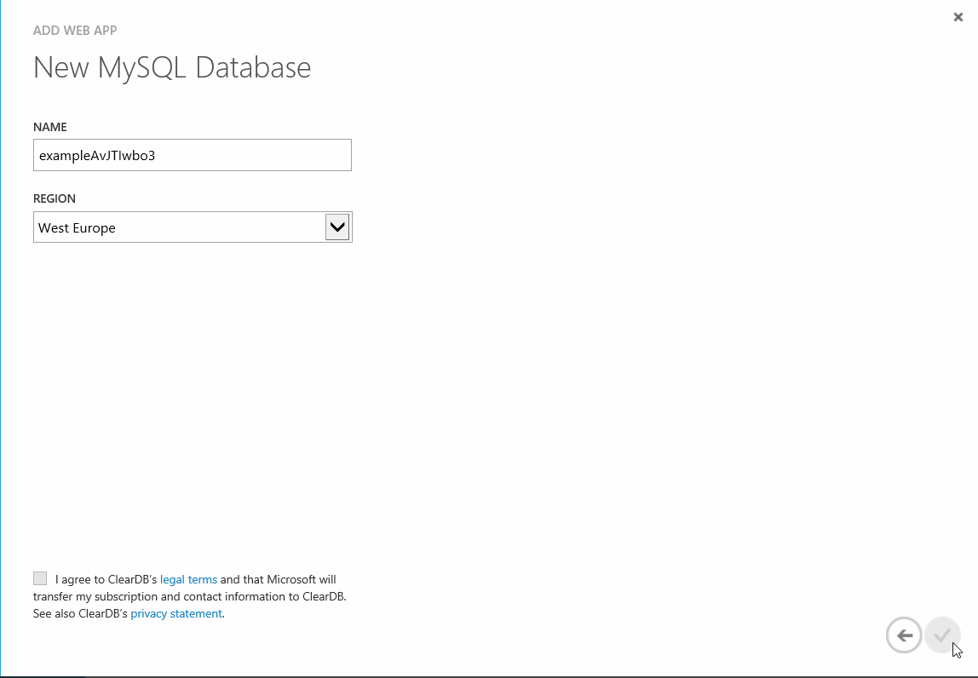Click the NAME field label

(49, 126)
